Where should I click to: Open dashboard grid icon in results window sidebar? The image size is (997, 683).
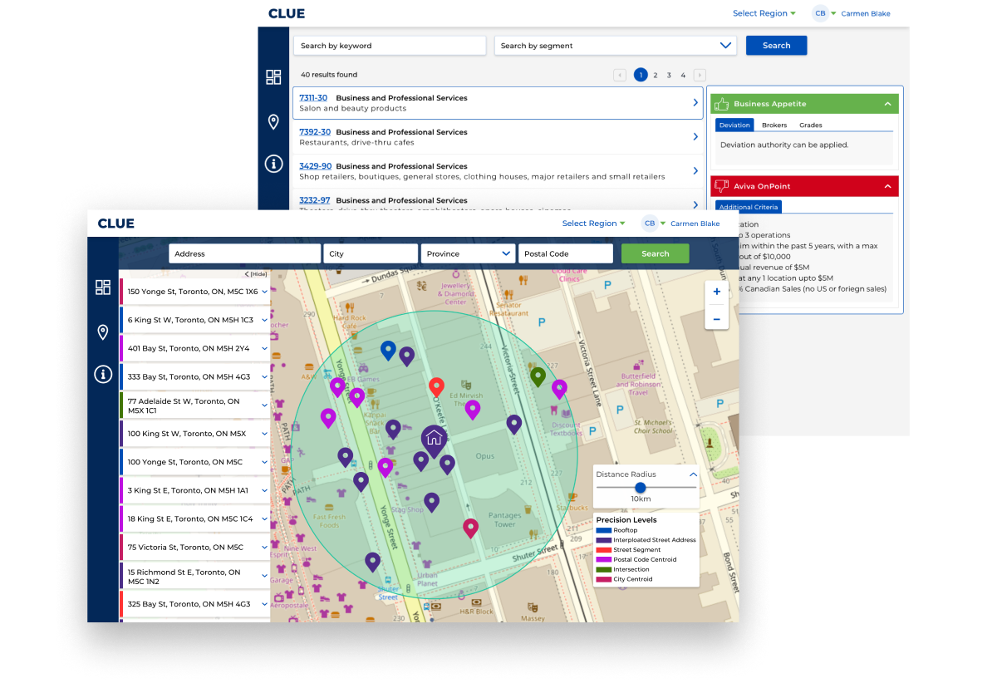click(x=273, y=77)
